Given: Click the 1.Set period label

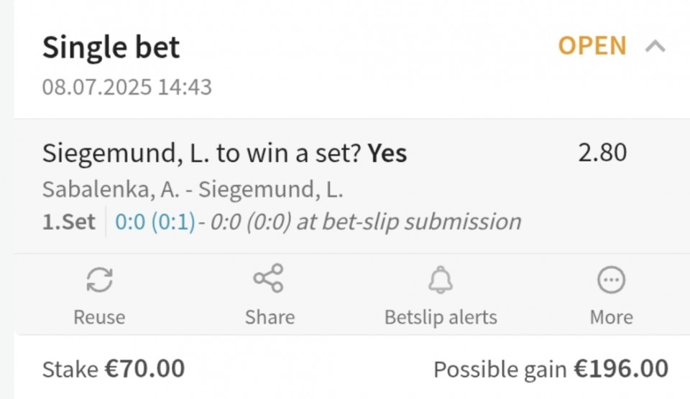Looking at the screenshot, I should click(x=69, y=222).
